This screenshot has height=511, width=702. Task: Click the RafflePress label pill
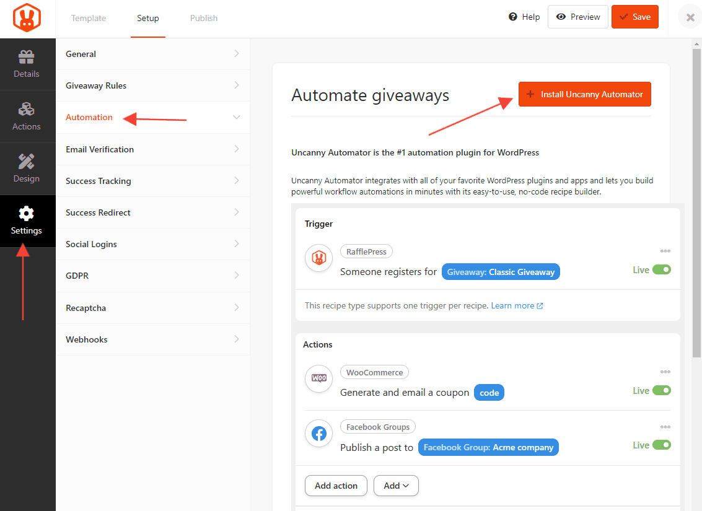click(366, 251)
